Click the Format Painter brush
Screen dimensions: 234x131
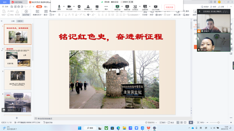17,13
